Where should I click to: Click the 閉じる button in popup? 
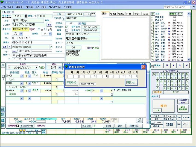(x=131, y=82)
